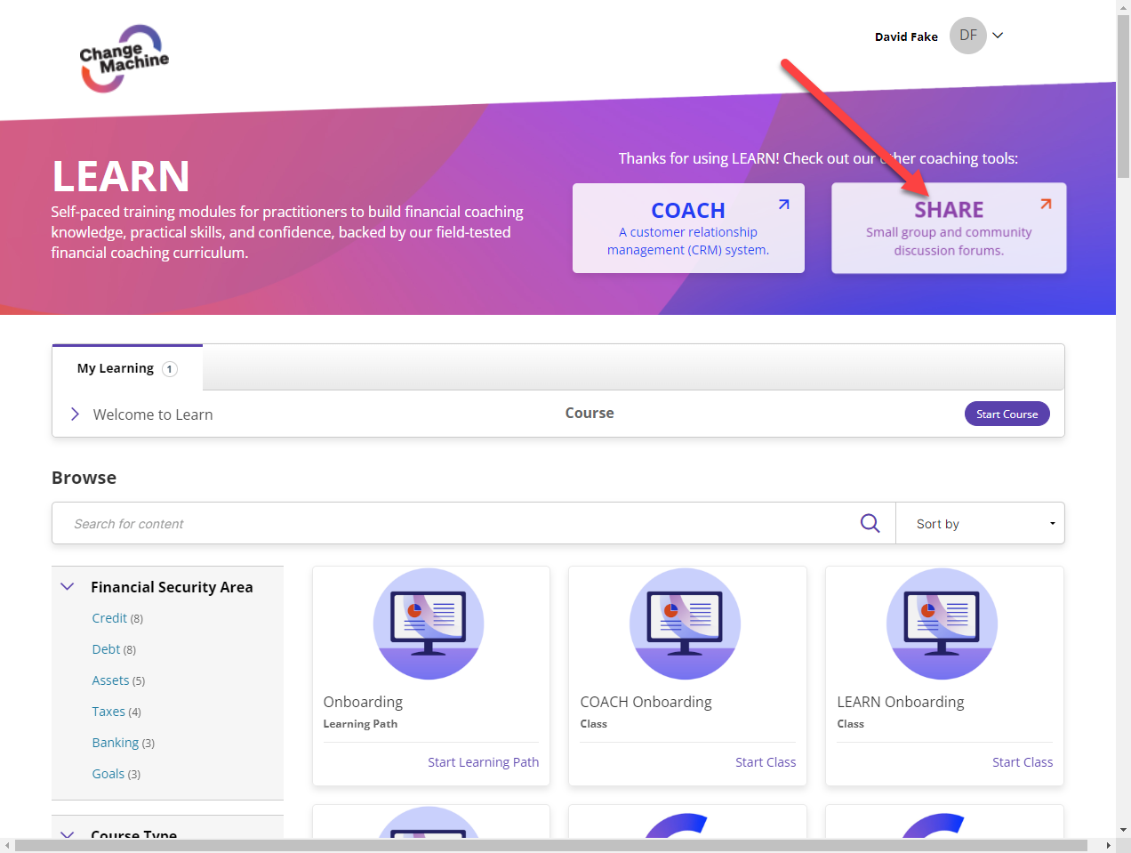The height and width of the screenshot is (853, 1131).
Task: Click the David Fake username
Action: click(x=906, y=36)
